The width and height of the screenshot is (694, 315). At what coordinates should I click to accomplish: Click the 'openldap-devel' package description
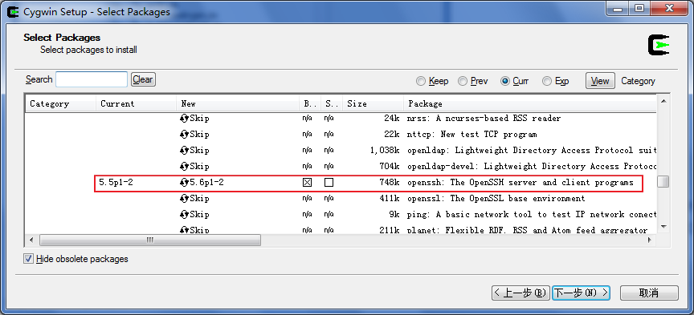pos(531,167)
